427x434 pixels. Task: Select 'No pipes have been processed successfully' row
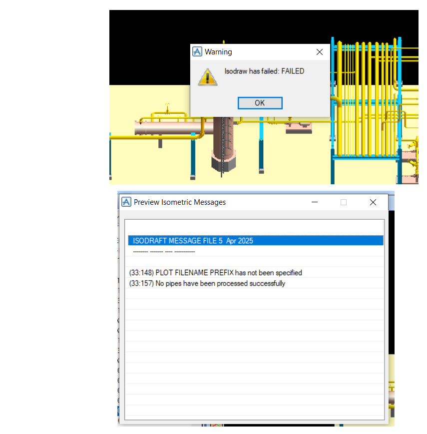point(256,284)
